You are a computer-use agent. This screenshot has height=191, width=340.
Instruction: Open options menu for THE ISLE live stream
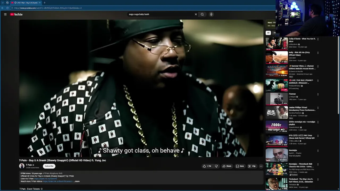[318, 81]
